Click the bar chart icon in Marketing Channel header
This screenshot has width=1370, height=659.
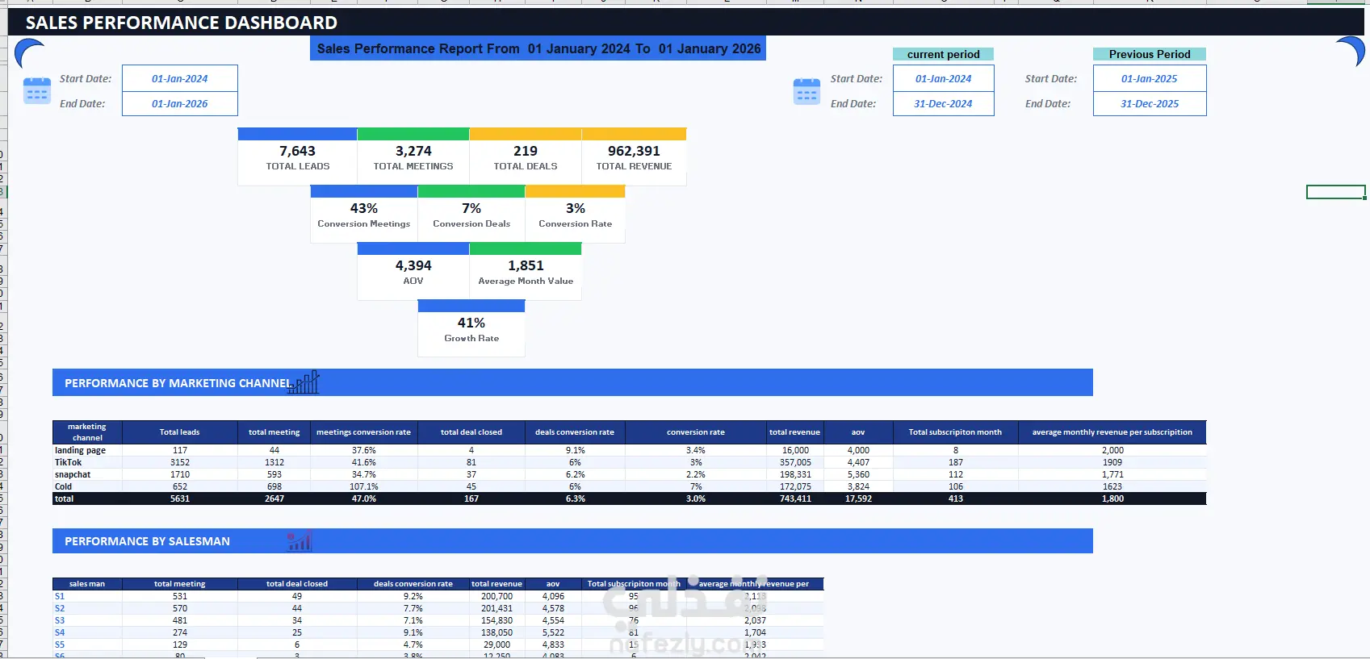304,382
